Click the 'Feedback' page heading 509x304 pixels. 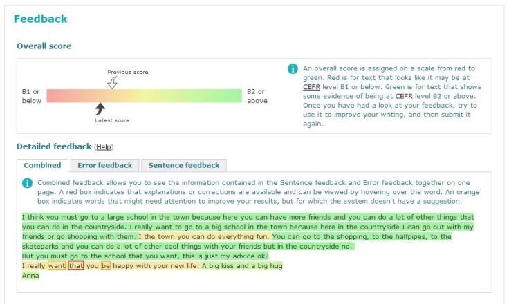point(40,19)
